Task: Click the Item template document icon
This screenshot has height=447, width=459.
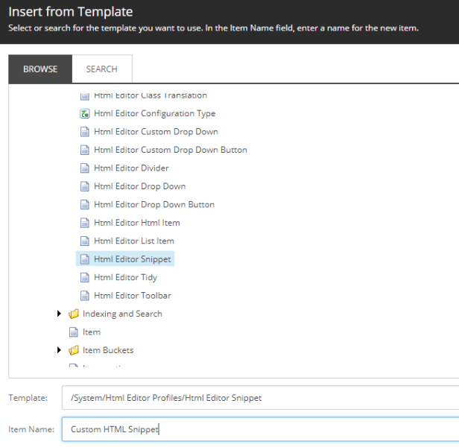Action: pyautogui.click(x=74, y=332)
